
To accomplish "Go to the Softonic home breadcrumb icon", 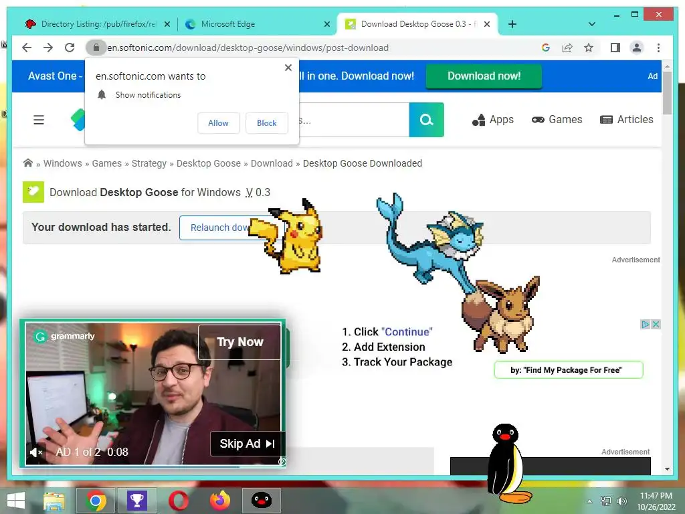I will (28, 163).
